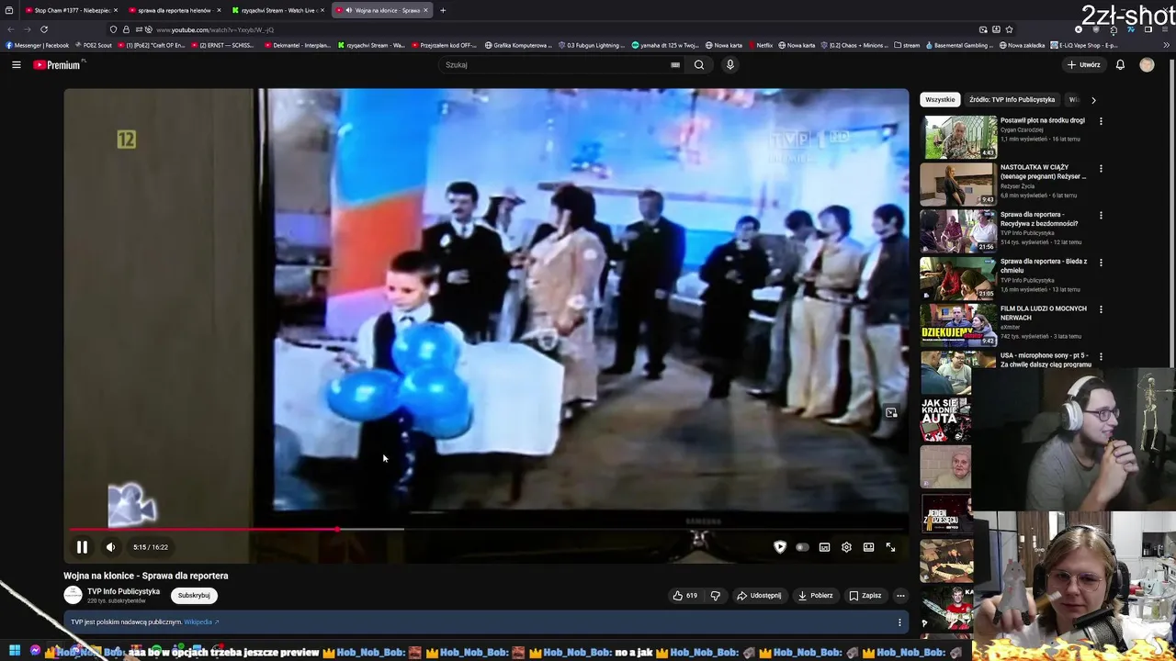Open options for 'NASTOLATKA W CIĄŻY' video

click(1101, 168)
